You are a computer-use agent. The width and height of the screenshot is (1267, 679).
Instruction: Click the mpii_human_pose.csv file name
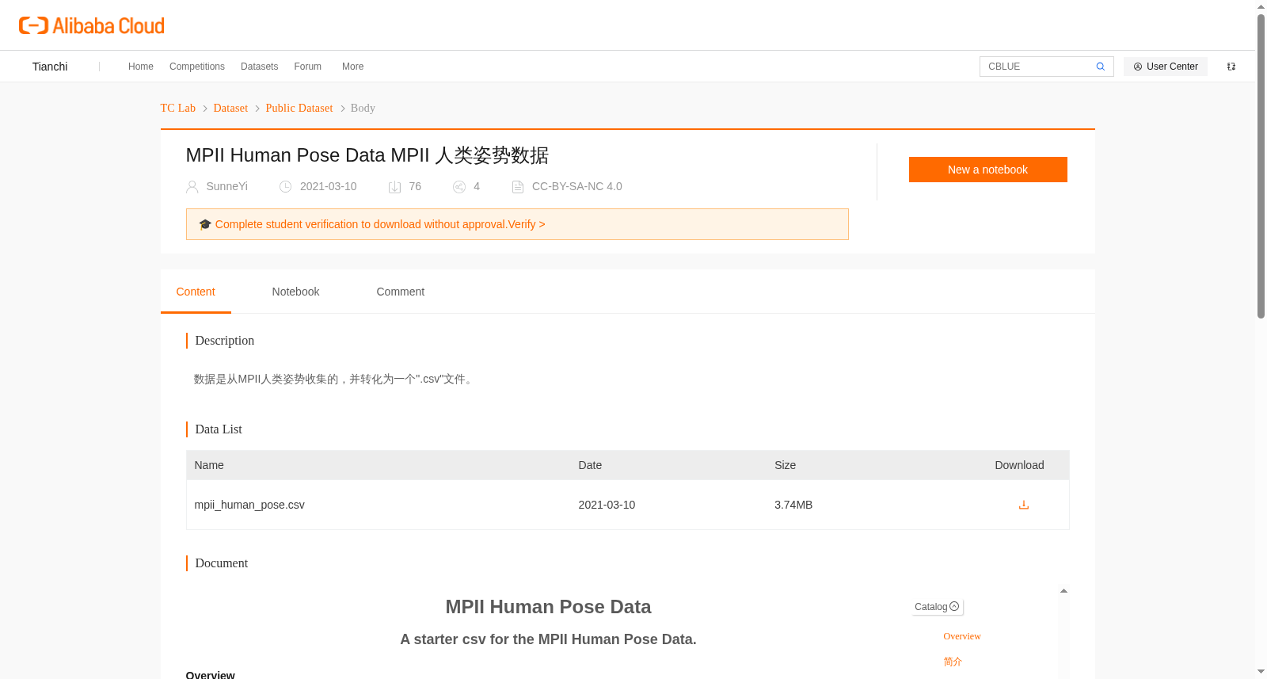249,505
